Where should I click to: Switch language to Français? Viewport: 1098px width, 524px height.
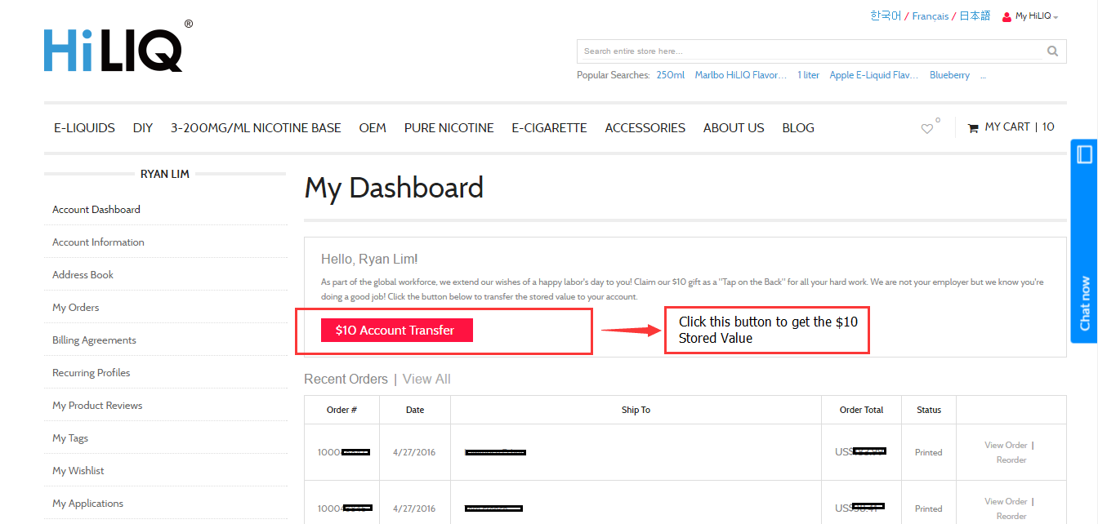pyautogui.click(x=931, y=16)
